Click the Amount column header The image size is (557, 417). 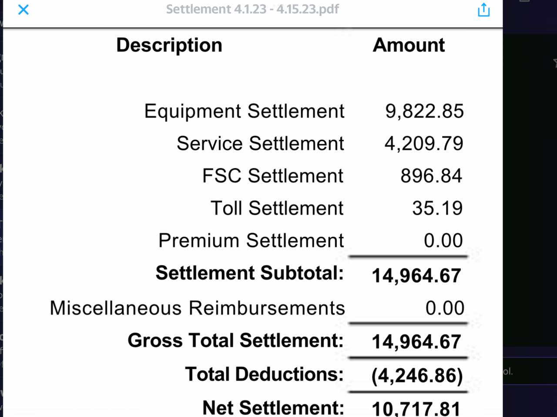coord(409,45)
